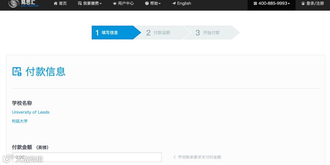Open the 我要缴费 dropdown menu
Viewport: 330px width, 165px height.
point(90,3)
